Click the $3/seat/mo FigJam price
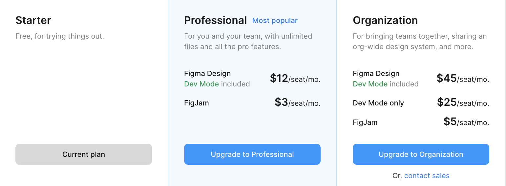This screenshot has width=506, height=186. (297, 102)
